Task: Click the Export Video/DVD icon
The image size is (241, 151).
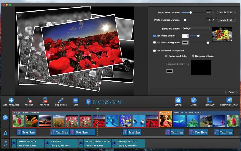Action: 229,100
